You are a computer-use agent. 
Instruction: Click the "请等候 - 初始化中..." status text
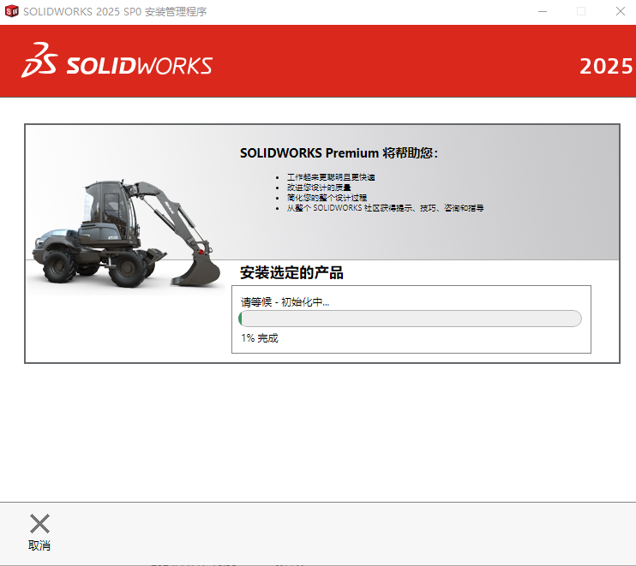(285, 302)
